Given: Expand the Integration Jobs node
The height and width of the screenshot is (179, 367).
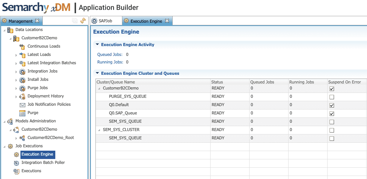Looking at the screenshot, I should 16,71.
